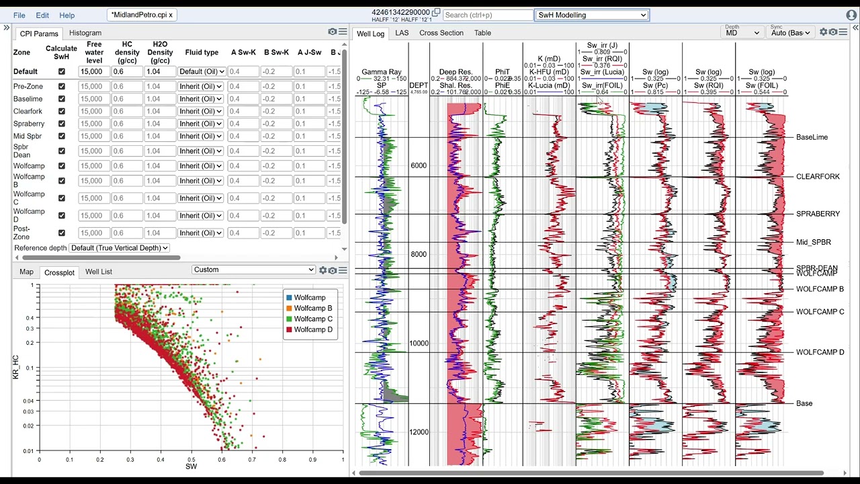Open the Crossplot Custom template dropdown
The image size is (860, 484).
(253, 270)
